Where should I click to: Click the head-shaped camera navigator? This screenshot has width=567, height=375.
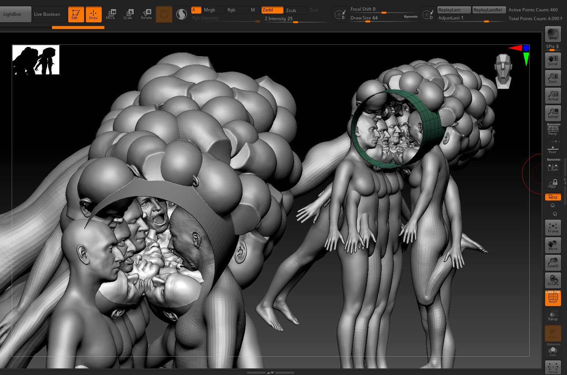tap(503, 71)
